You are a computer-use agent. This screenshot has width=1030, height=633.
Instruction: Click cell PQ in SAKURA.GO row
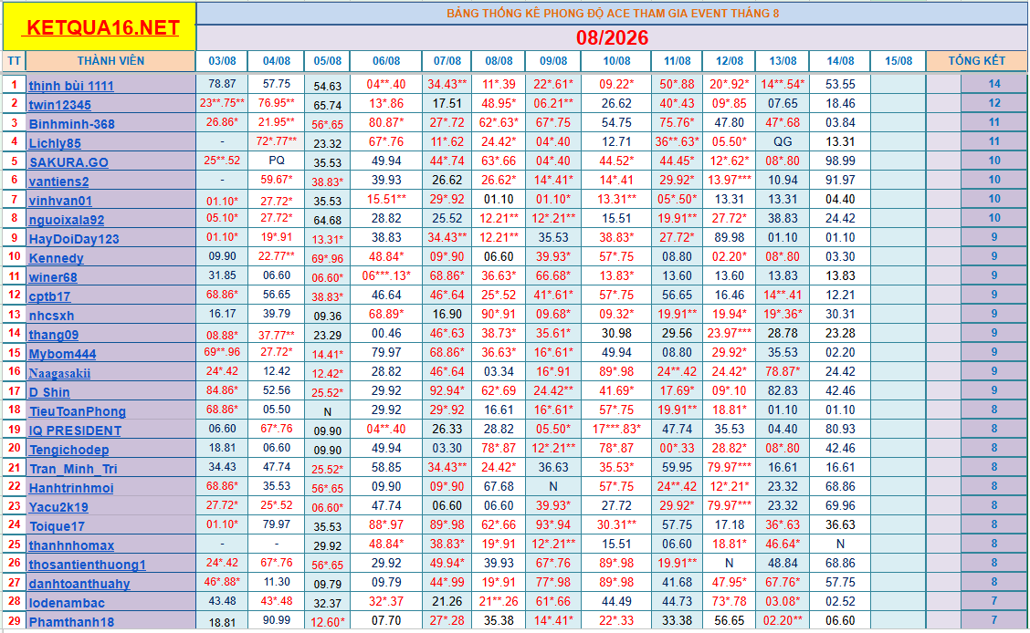point(276,161)
